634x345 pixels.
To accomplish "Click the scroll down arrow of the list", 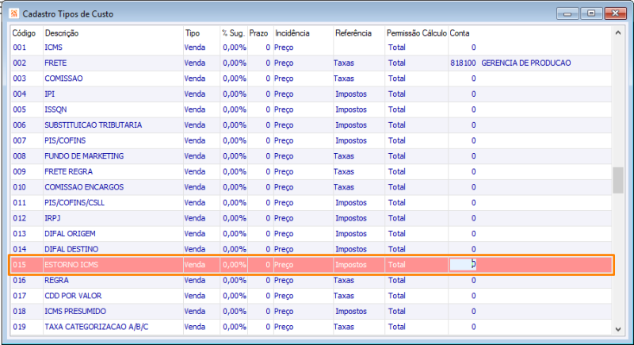I will [618, 329].
